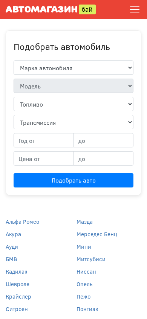
Task: Select the Акура brand link
Action: pos(14,234)
